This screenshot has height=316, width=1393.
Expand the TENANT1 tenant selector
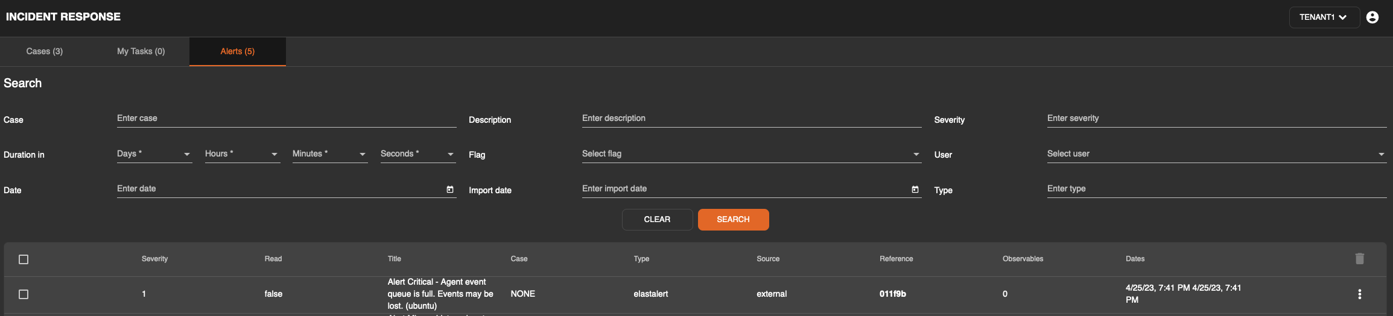(1324, 17)
